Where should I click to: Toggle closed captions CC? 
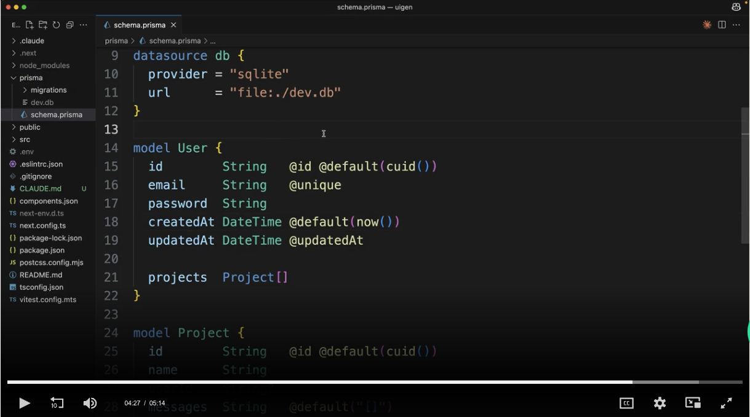coord(626,403)
